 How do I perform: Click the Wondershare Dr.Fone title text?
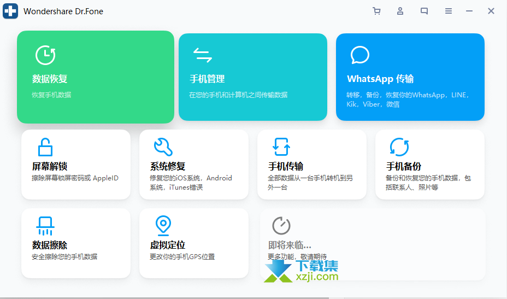pyautogui.click(x=63, y=11)
